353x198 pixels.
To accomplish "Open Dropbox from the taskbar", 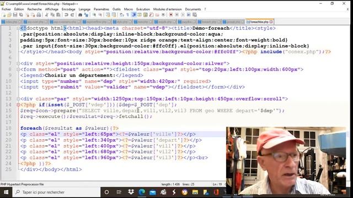I will tap(131, 192).
